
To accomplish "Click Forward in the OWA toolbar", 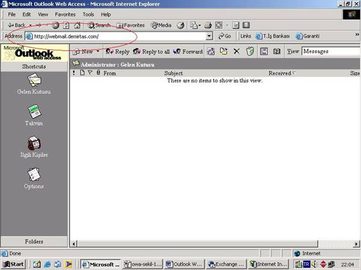I will (x=188, y=52).
